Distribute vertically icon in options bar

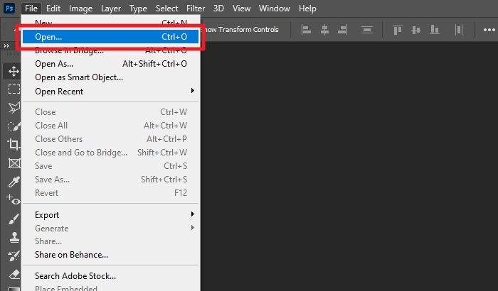click(367, 30)
